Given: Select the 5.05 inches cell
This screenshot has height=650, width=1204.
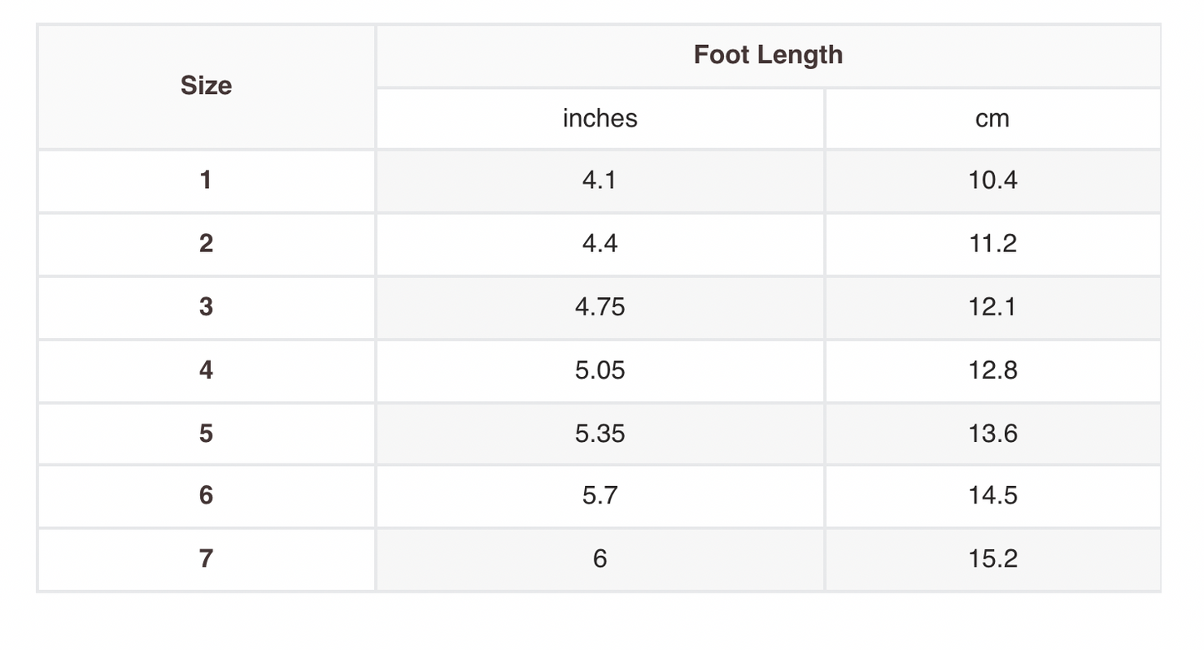Looking at the screenshot, I should click(x=600, y=370).
